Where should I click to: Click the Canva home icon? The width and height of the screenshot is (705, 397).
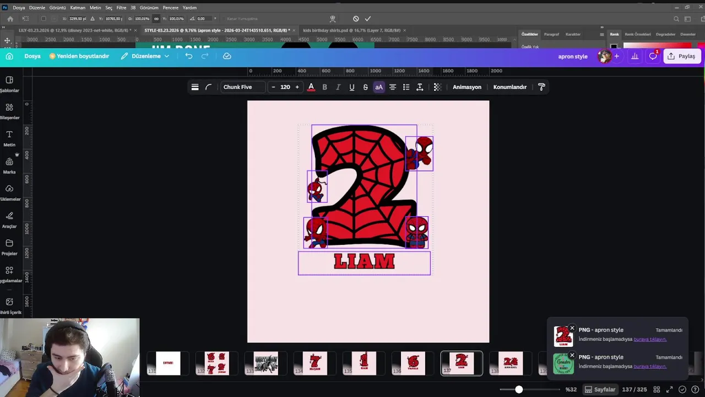click(9, 56)
